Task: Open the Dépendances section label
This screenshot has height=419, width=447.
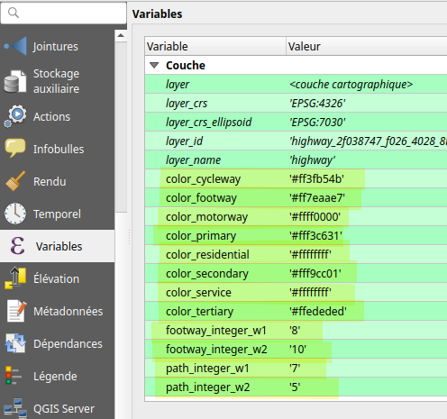Action: tap(68, 343)
